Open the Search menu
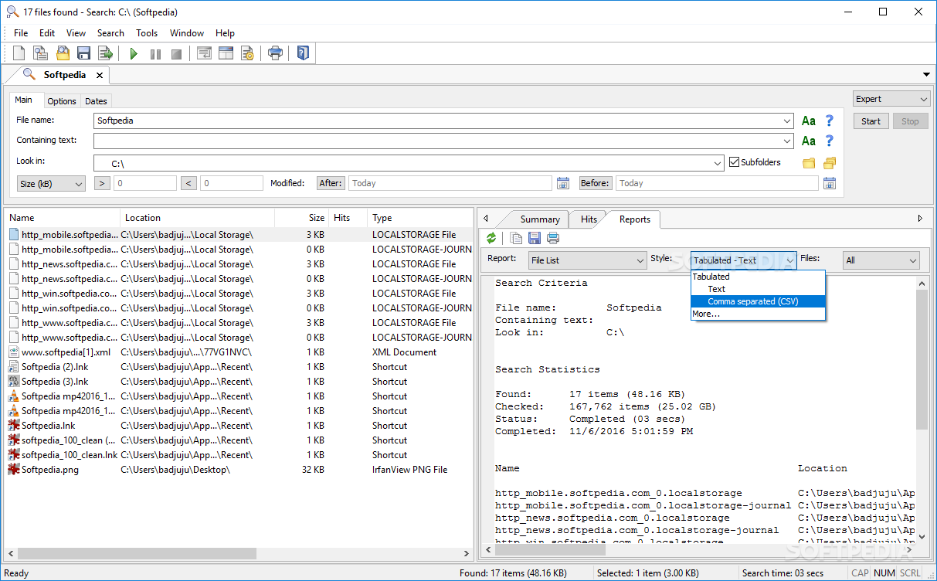The width and height of the screenshot is (937, 581). [x=110, y=33]
